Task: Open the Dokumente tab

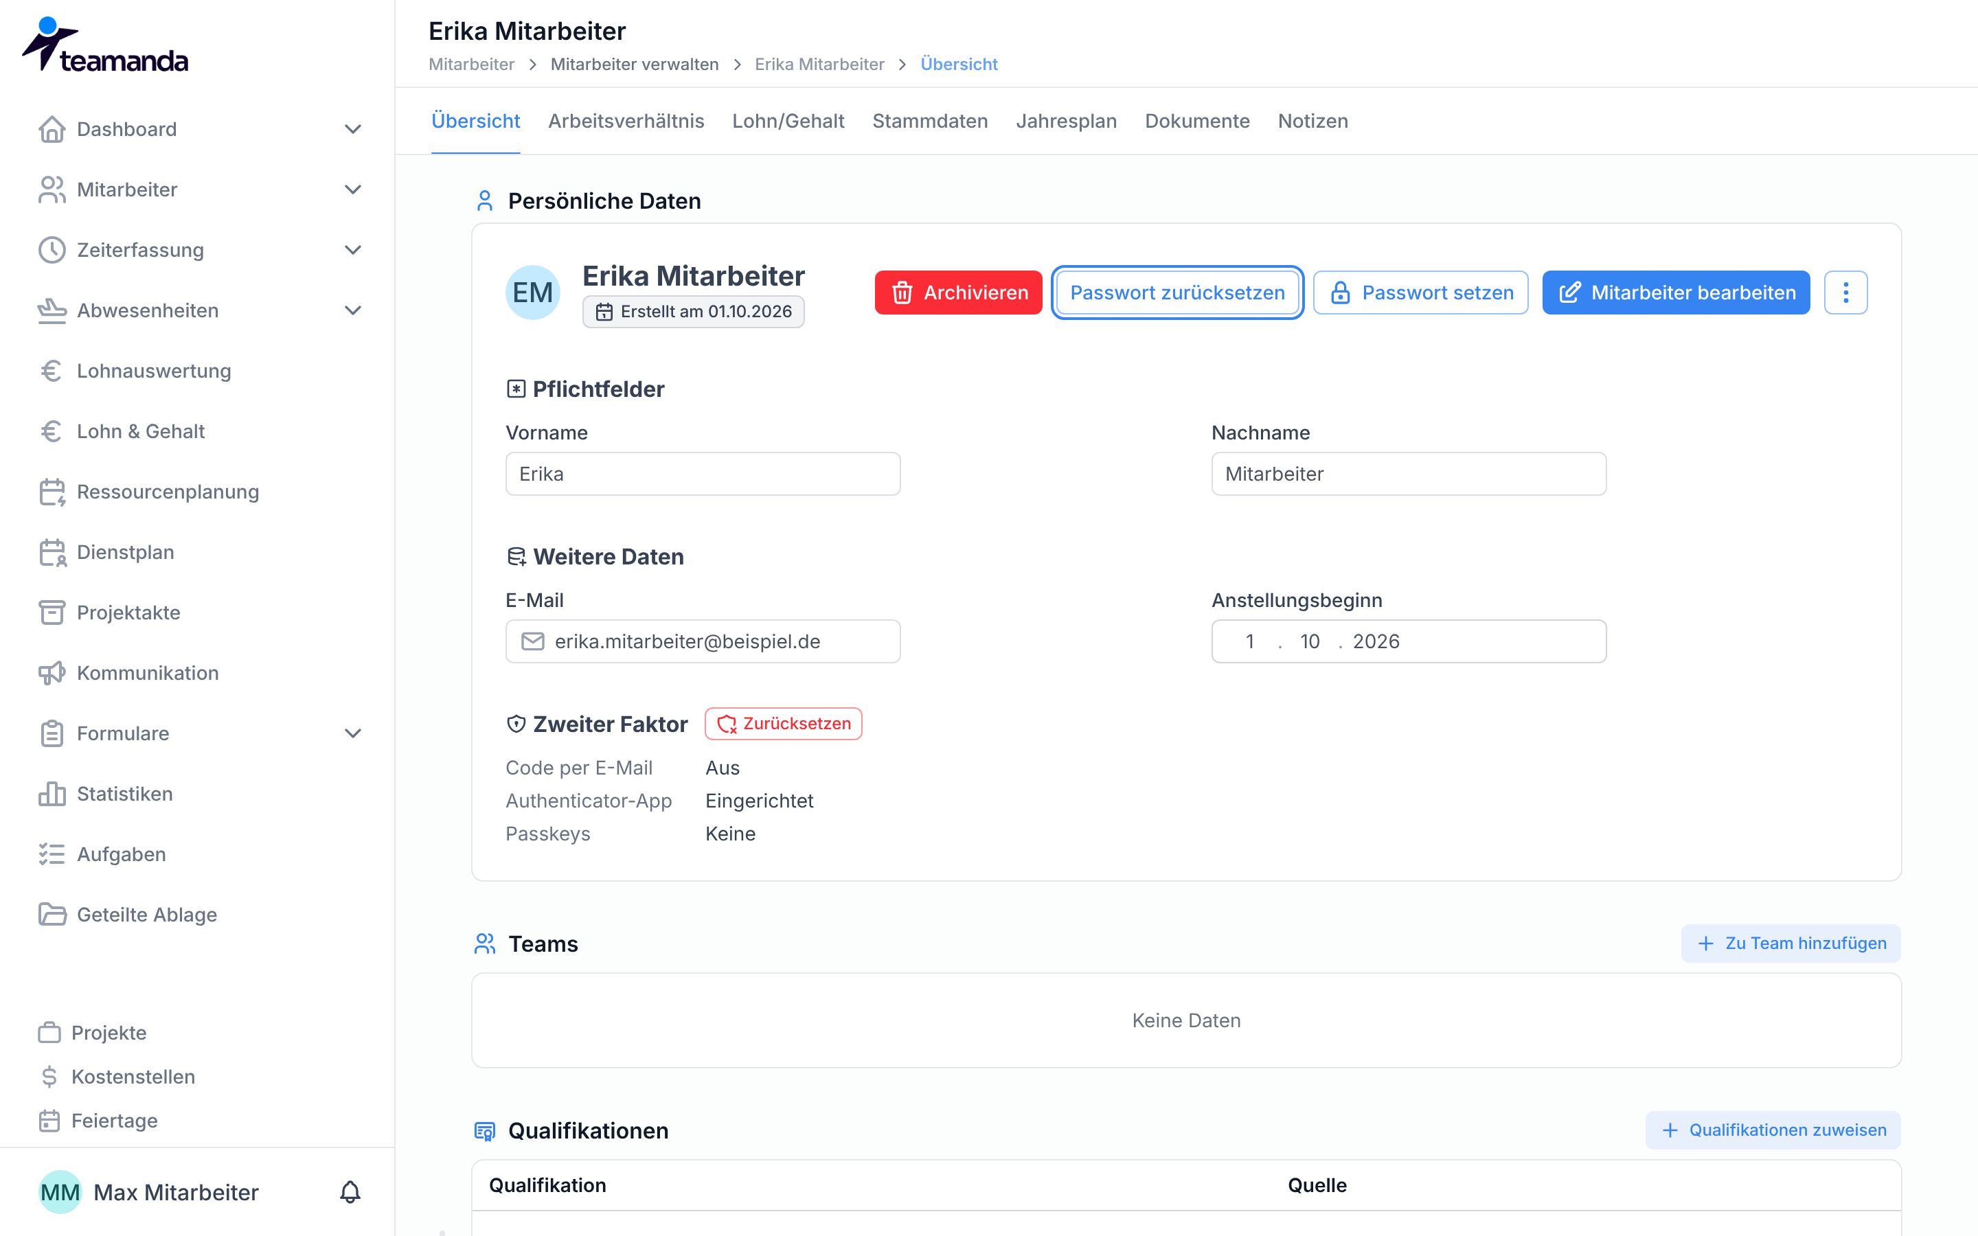Action: [1197, 121]
